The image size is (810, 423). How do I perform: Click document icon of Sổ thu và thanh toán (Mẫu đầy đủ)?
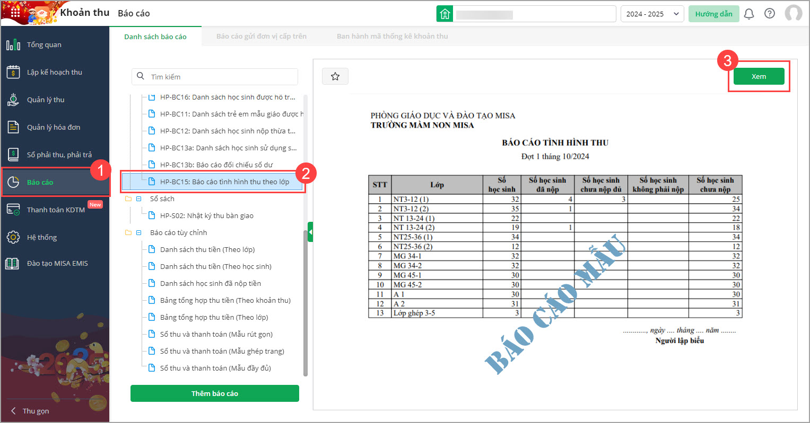coord(152,368)
